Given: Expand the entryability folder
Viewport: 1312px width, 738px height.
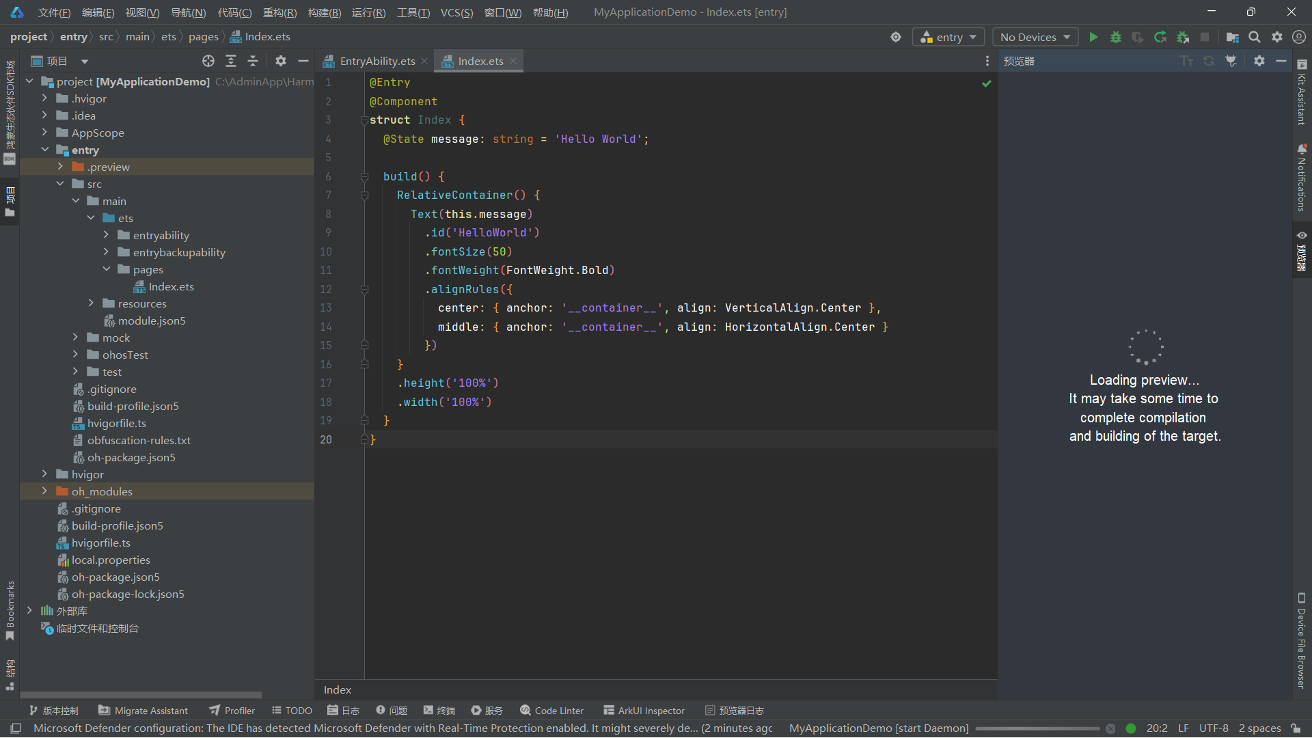Looking at the screenshot, I should pos(106,235).
